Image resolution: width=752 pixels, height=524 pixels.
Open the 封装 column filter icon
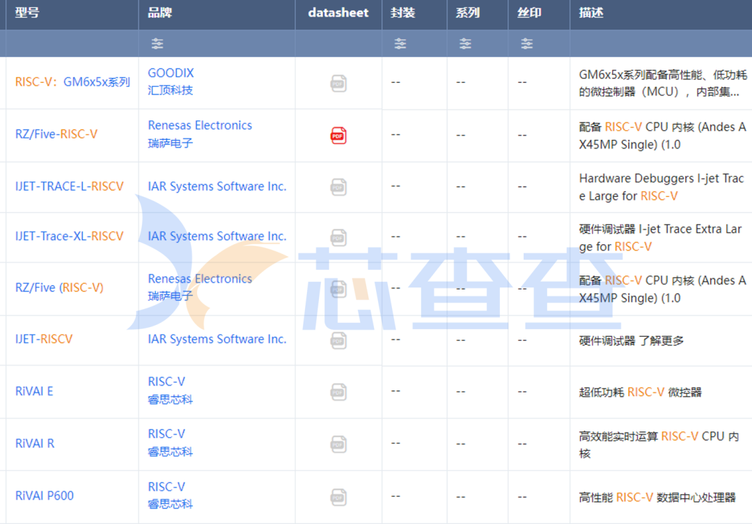(400, 44)
